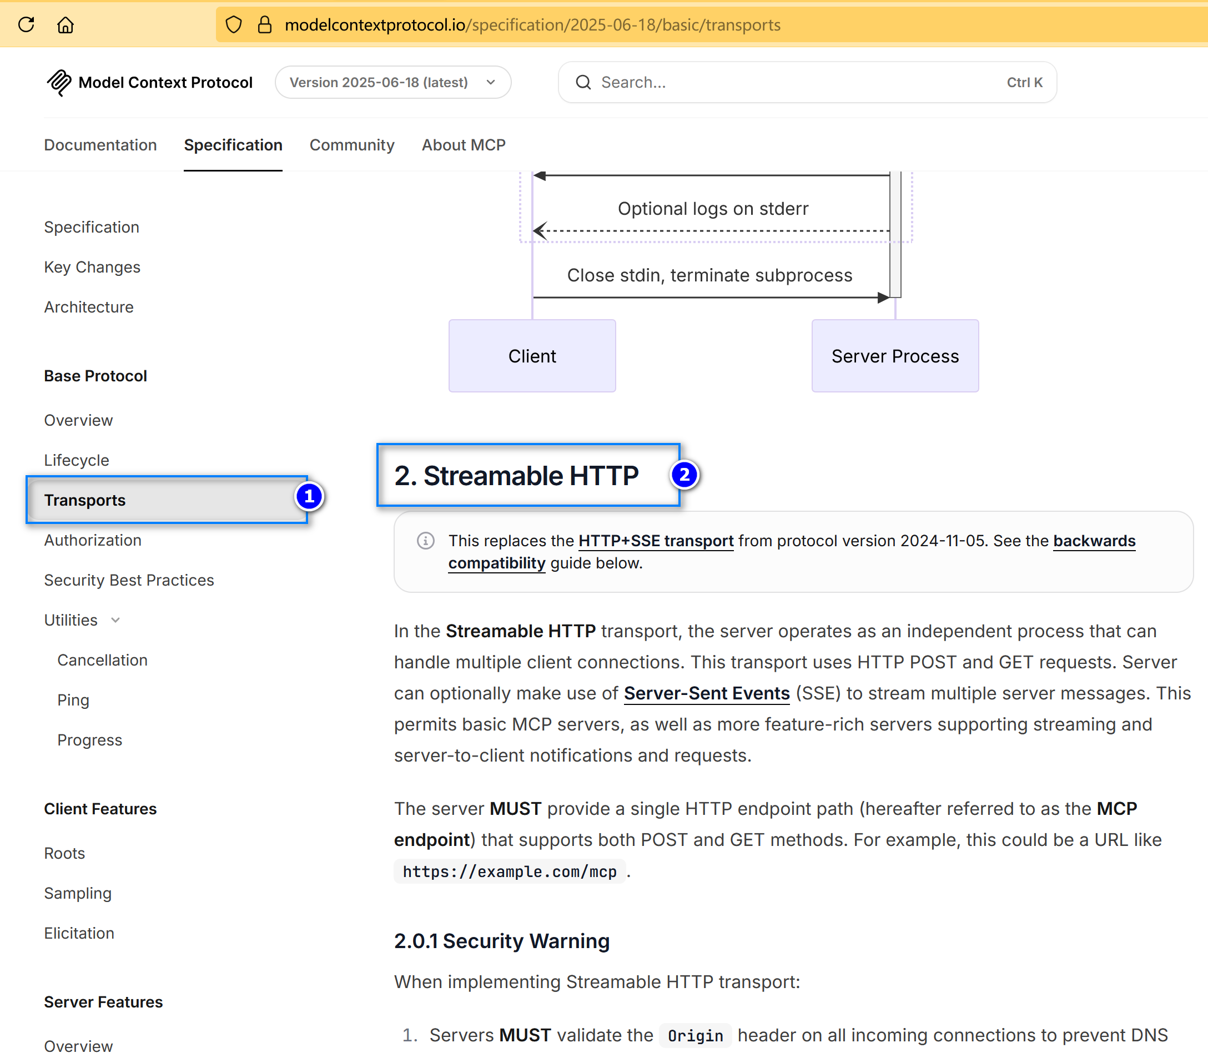Click the search magnifier icon
Image resolution: width=1208 pixels, height=1058 pixels.
[x=583, y=82]
